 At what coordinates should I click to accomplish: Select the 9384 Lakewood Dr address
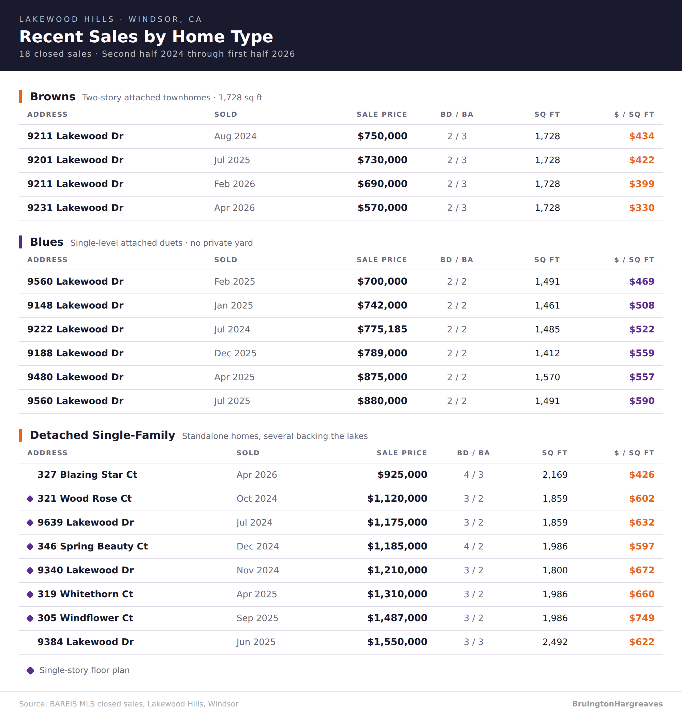point(86,642)
